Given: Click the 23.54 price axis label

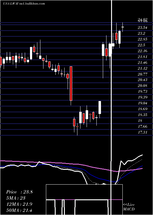Looking at the screenshot, I should (x=142, y=28).
